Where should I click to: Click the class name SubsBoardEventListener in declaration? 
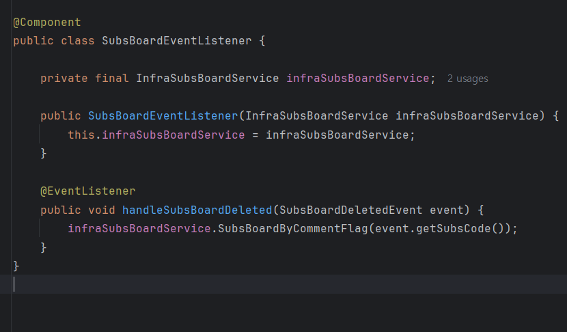pyautogui.click(x=176, y=40)
